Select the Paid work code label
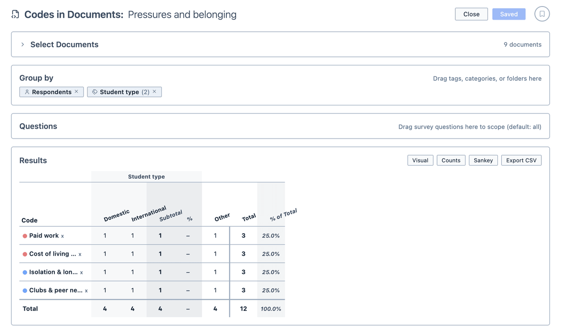 coord(44,236)
